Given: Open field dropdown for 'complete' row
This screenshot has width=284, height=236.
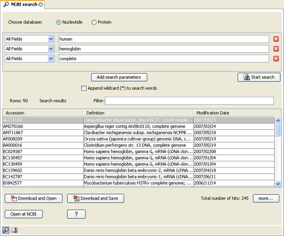Looking at the screenshot, I should pyautogui.click(x=51, y=59).
